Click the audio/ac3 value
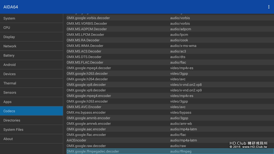Image resolution: width=274 pixels, height=154 pixels. point(178,51)
